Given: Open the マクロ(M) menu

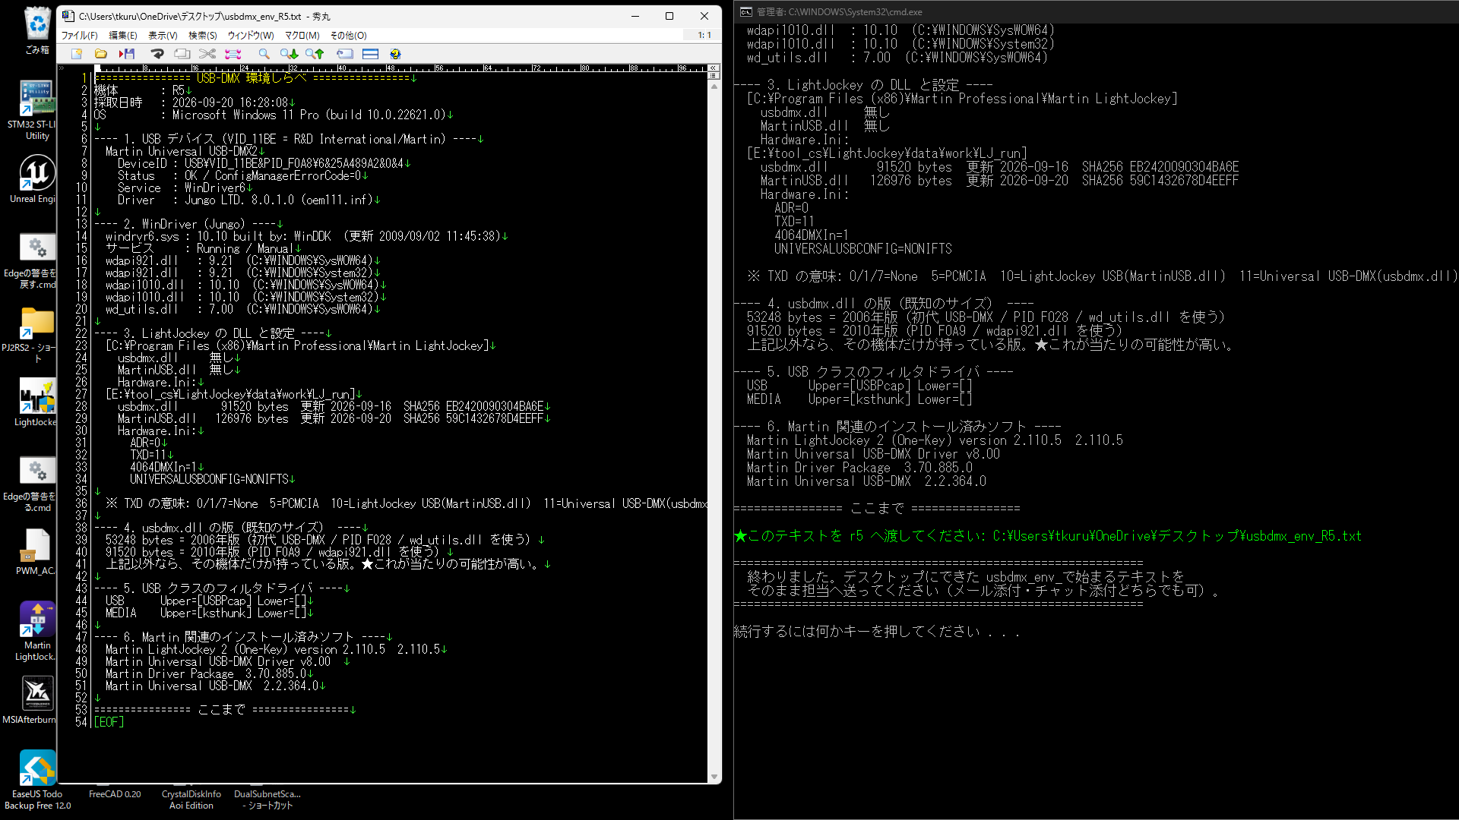Looking at the screenshot, I should [302, 35].
